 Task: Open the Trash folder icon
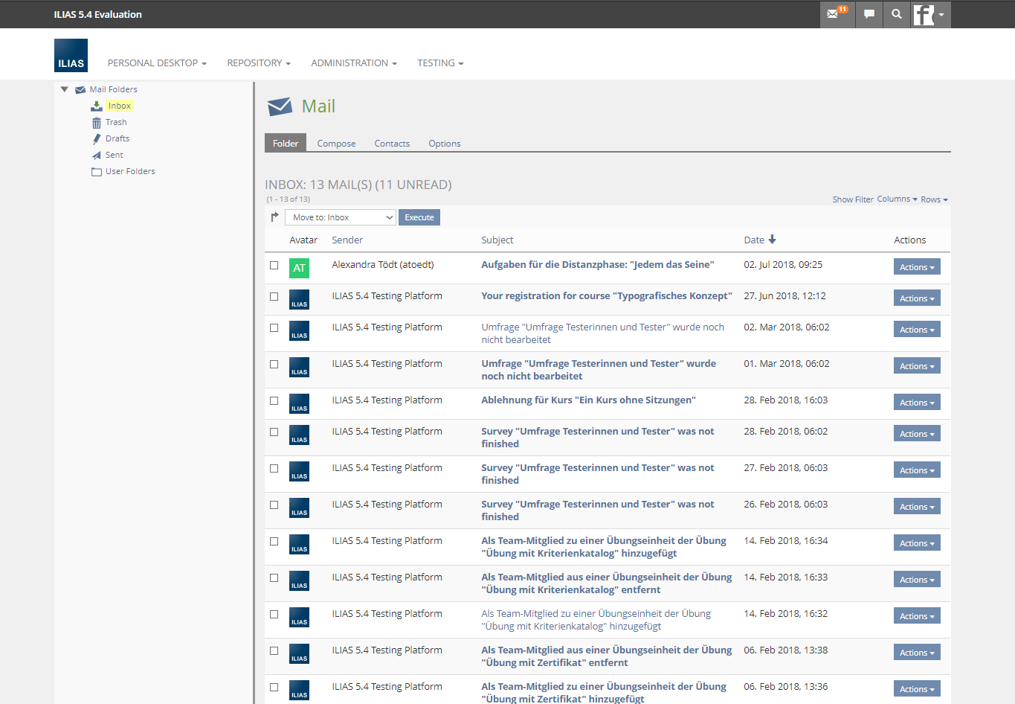(x=97, y=123)
